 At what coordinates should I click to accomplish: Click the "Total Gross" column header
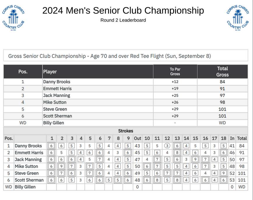tap(222, 72)
